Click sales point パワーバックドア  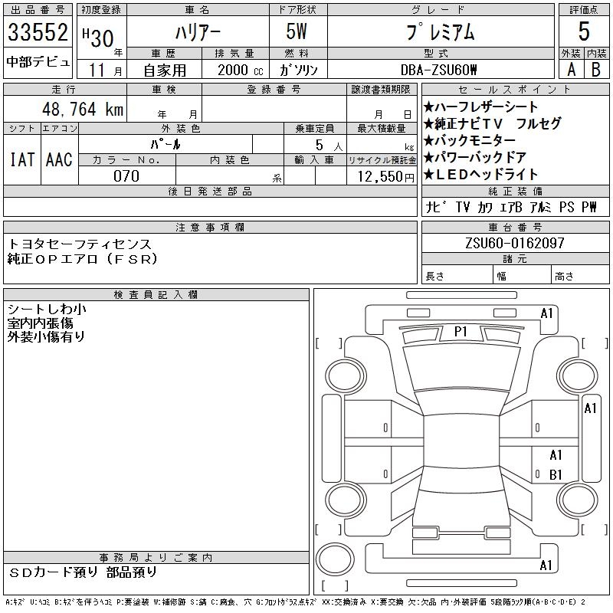click(x=475, y=158)
